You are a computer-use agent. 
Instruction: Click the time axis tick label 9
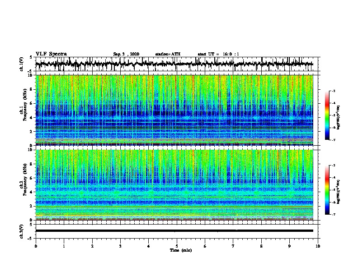click(x=289, y=246)
